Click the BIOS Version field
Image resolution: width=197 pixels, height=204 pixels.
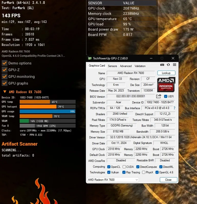tap(131, 96)
